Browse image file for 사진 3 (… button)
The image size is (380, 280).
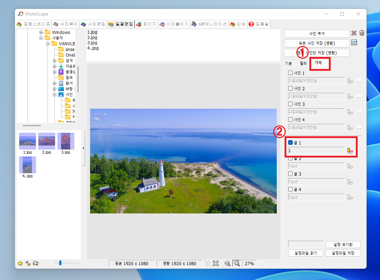tap(359, 112)
